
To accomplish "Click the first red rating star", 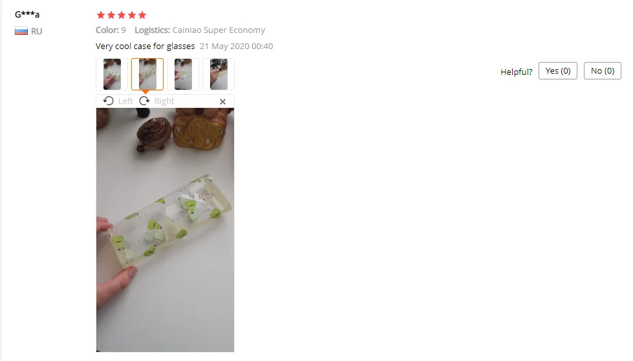I will pyautogui.click(x=101, y=15).
